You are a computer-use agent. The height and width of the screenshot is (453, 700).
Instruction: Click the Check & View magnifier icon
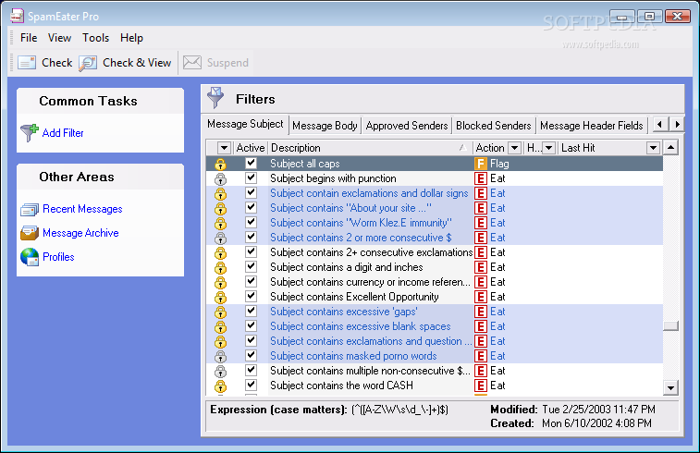tap(88, 63)
